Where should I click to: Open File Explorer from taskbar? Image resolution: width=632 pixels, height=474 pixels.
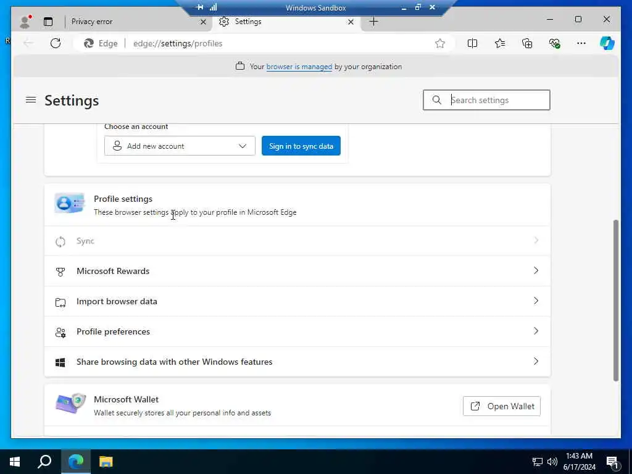pos(106,462)
